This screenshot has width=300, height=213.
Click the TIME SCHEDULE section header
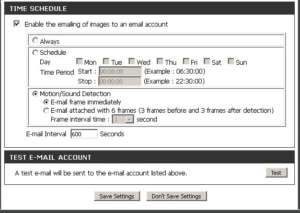click(x=149, y=8)
